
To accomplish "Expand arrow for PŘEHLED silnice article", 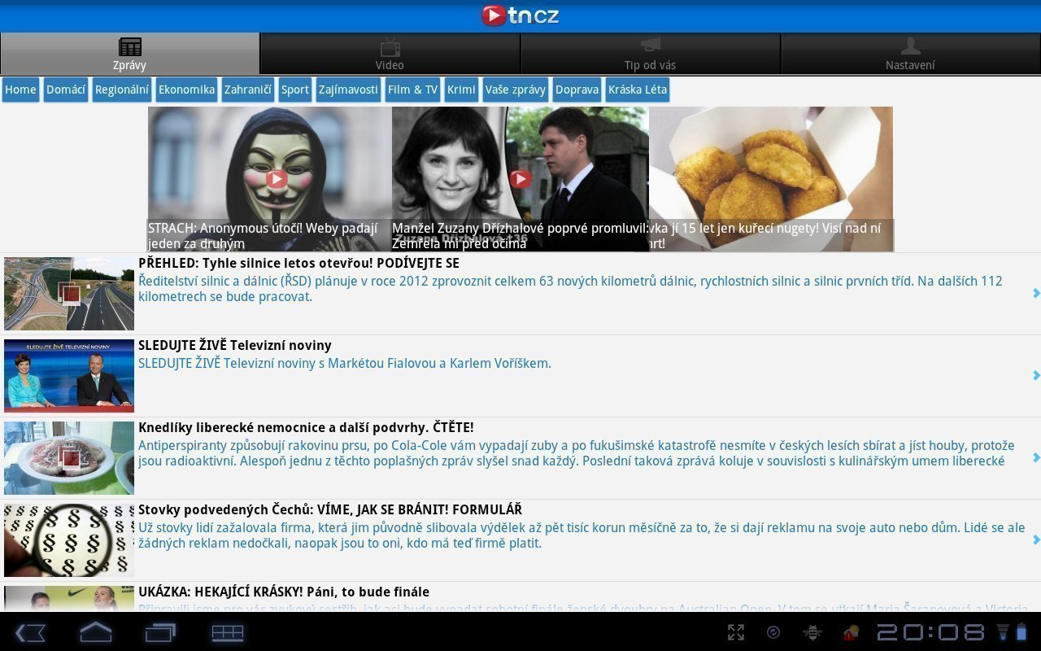I will pos(1036,293).
